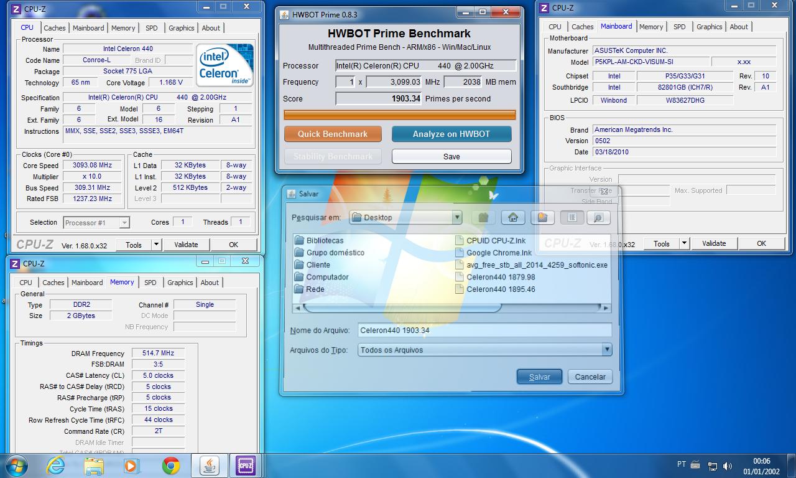
Task: Click the Quick Benchmark button
Action: (333, 134)
